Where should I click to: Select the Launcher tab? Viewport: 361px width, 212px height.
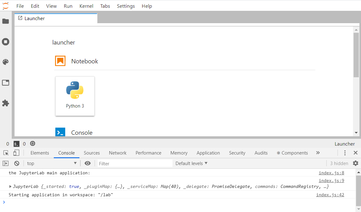coord(56,19)
